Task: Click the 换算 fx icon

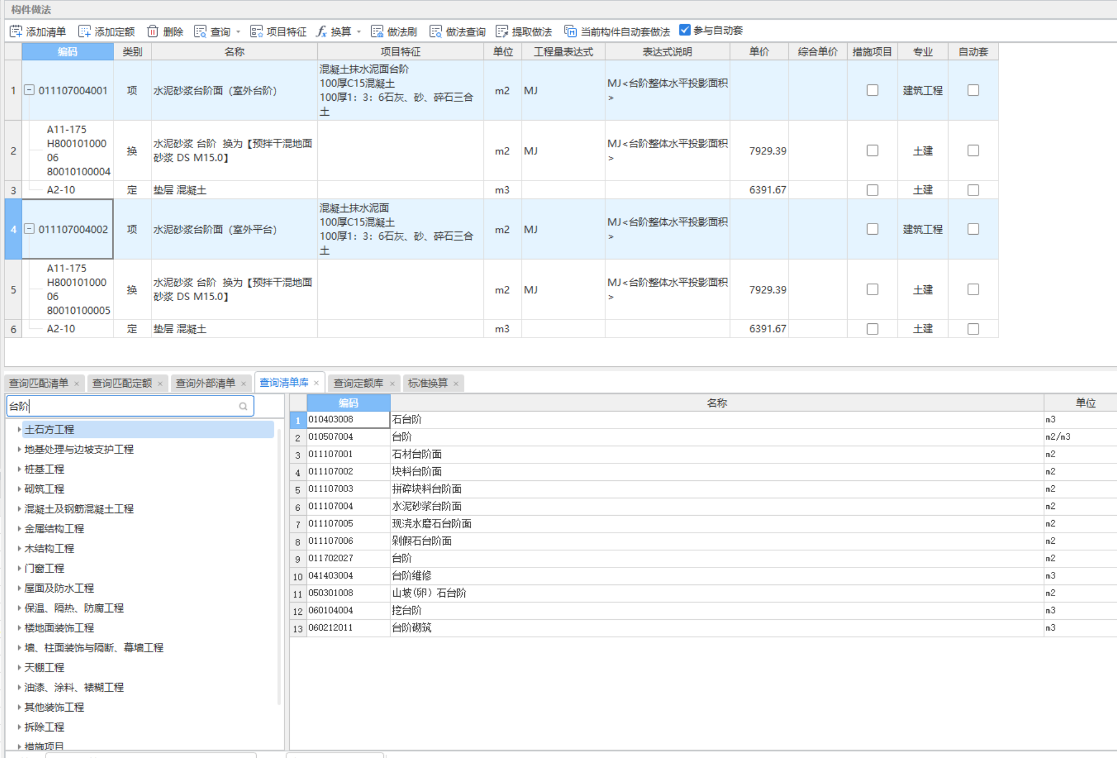Action: pyautogui.click(x=321, y=31)
